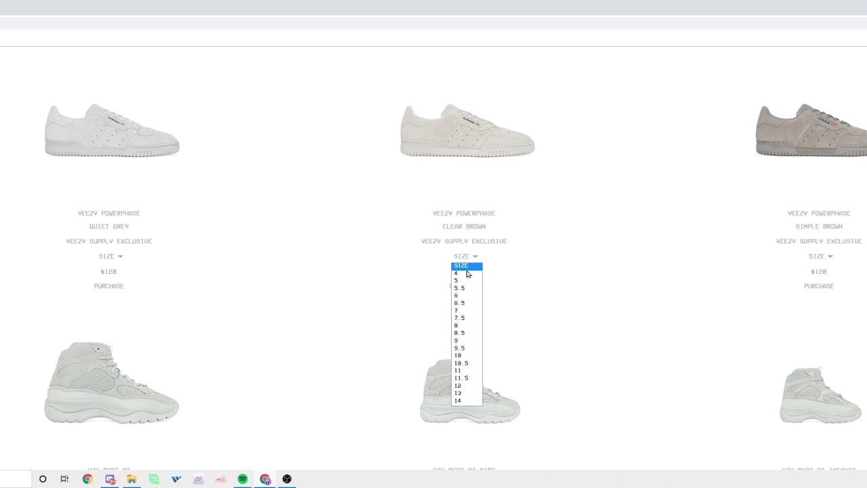Choose size 8 in the dropdown list
The image size is (867, 488).
(x=467, y=325)
